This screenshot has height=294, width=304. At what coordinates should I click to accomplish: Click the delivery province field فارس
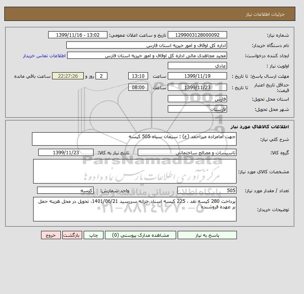pyautogui.click(x=197, y=99)
